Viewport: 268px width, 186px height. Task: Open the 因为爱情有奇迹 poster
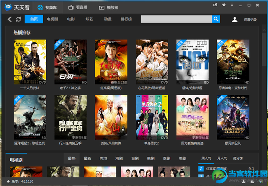pos(193,117)
